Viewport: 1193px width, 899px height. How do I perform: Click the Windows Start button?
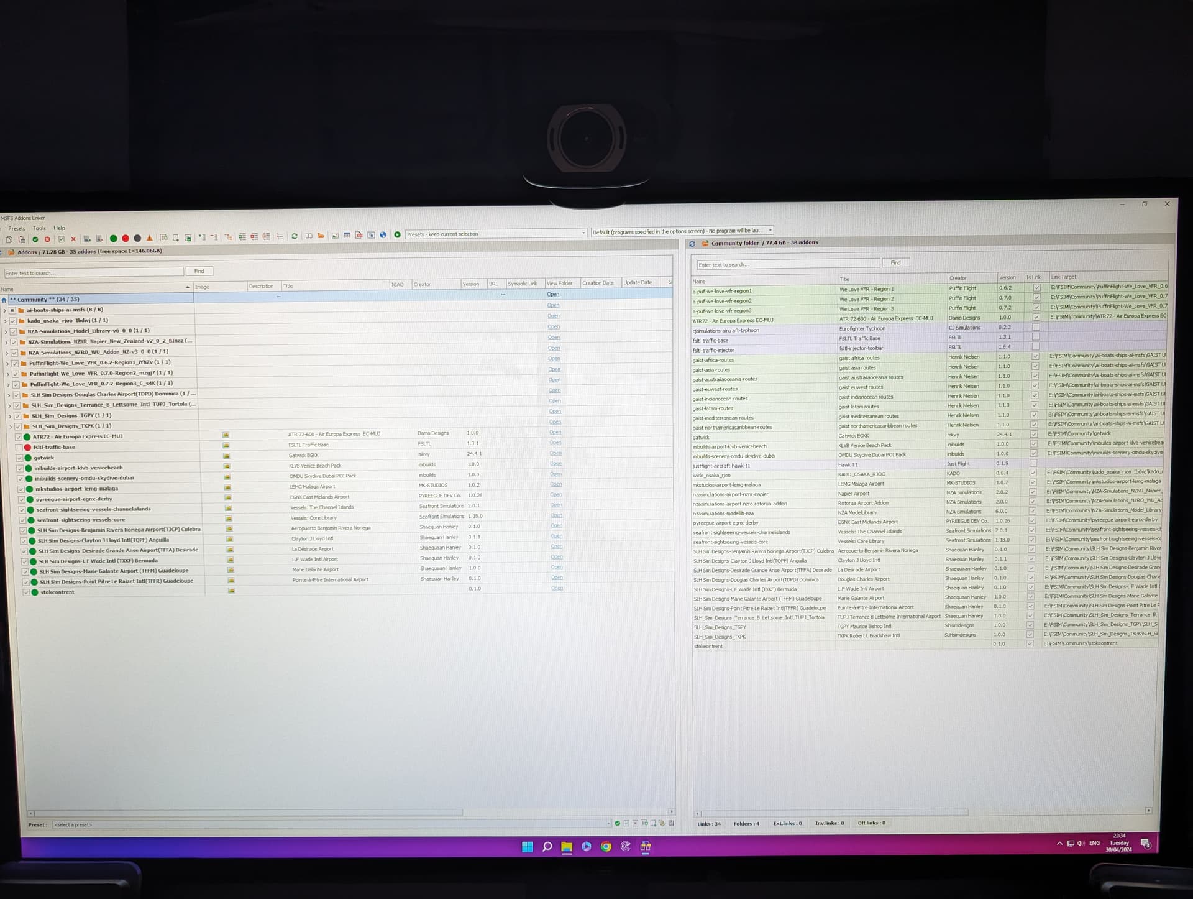(528, 847)
